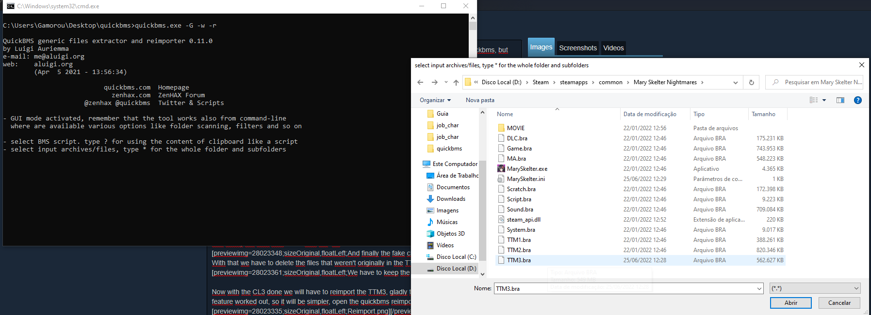Open the file dialog help icon

click(x=858, y=100)
